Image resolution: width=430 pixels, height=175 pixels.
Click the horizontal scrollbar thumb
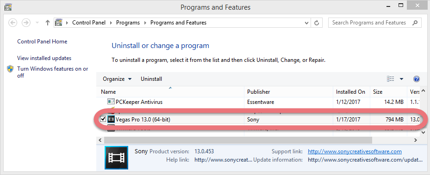point(238,140)
